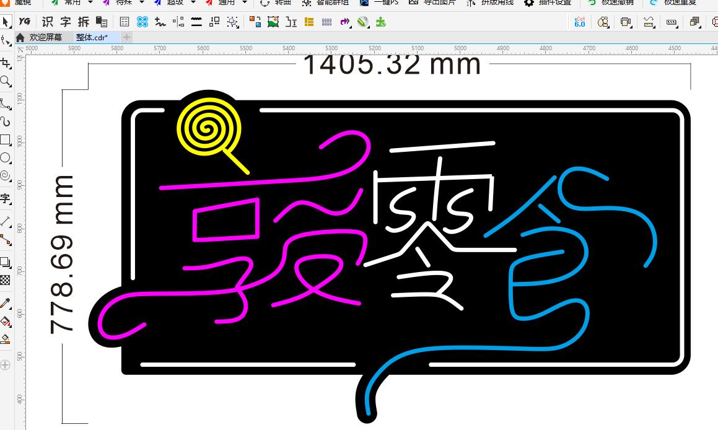718x430 pixels.
Task: Click the wavy line icon
Action: tap(196, 22)
